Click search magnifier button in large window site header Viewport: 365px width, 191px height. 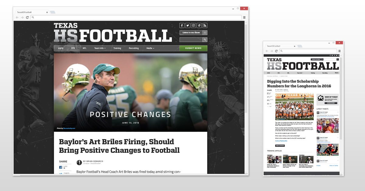click(205, 40)
